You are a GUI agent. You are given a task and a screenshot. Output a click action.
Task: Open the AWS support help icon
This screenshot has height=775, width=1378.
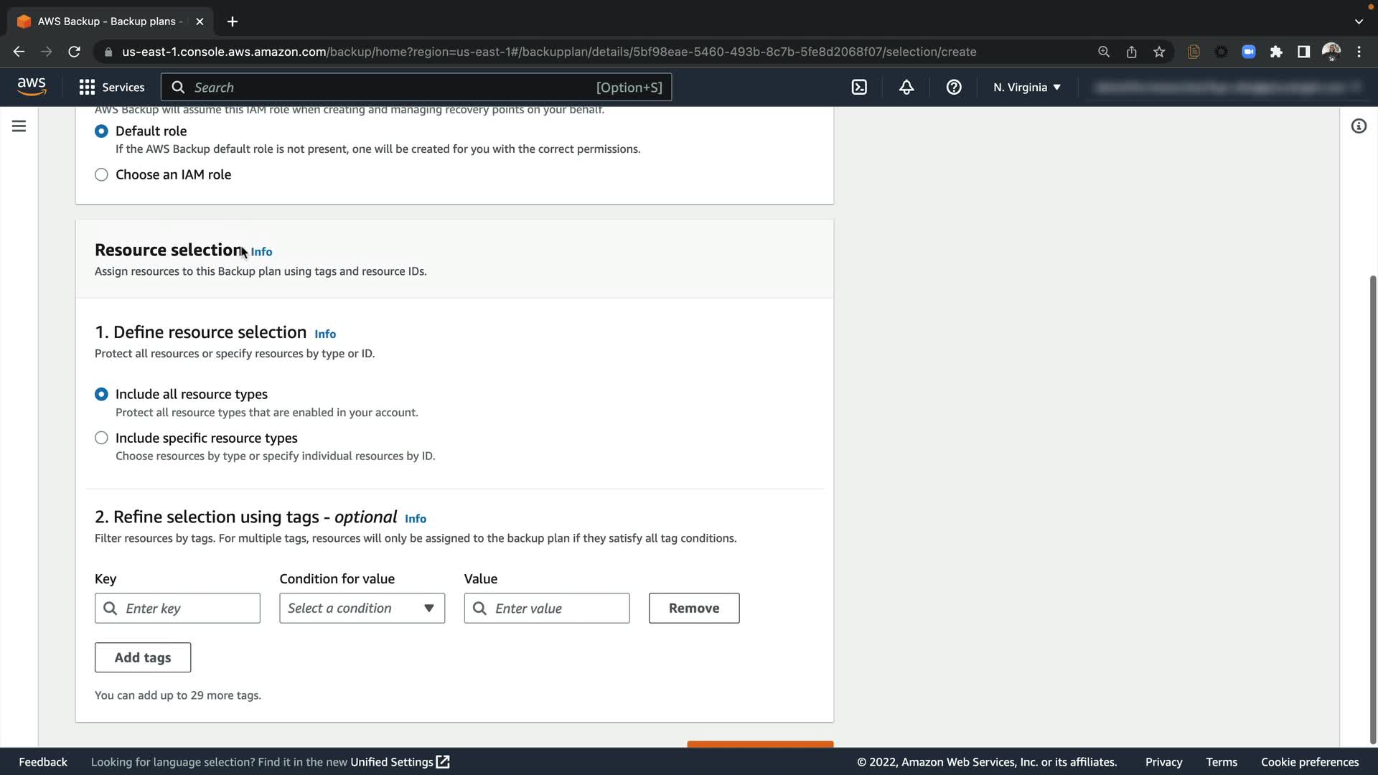[x=954, y=88]
